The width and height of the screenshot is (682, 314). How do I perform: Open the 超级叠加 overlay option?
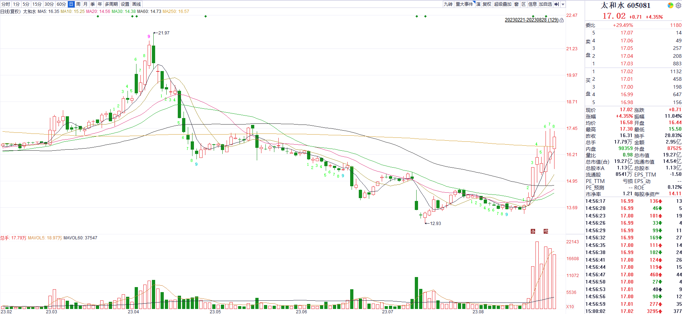[x=503, y=4]
